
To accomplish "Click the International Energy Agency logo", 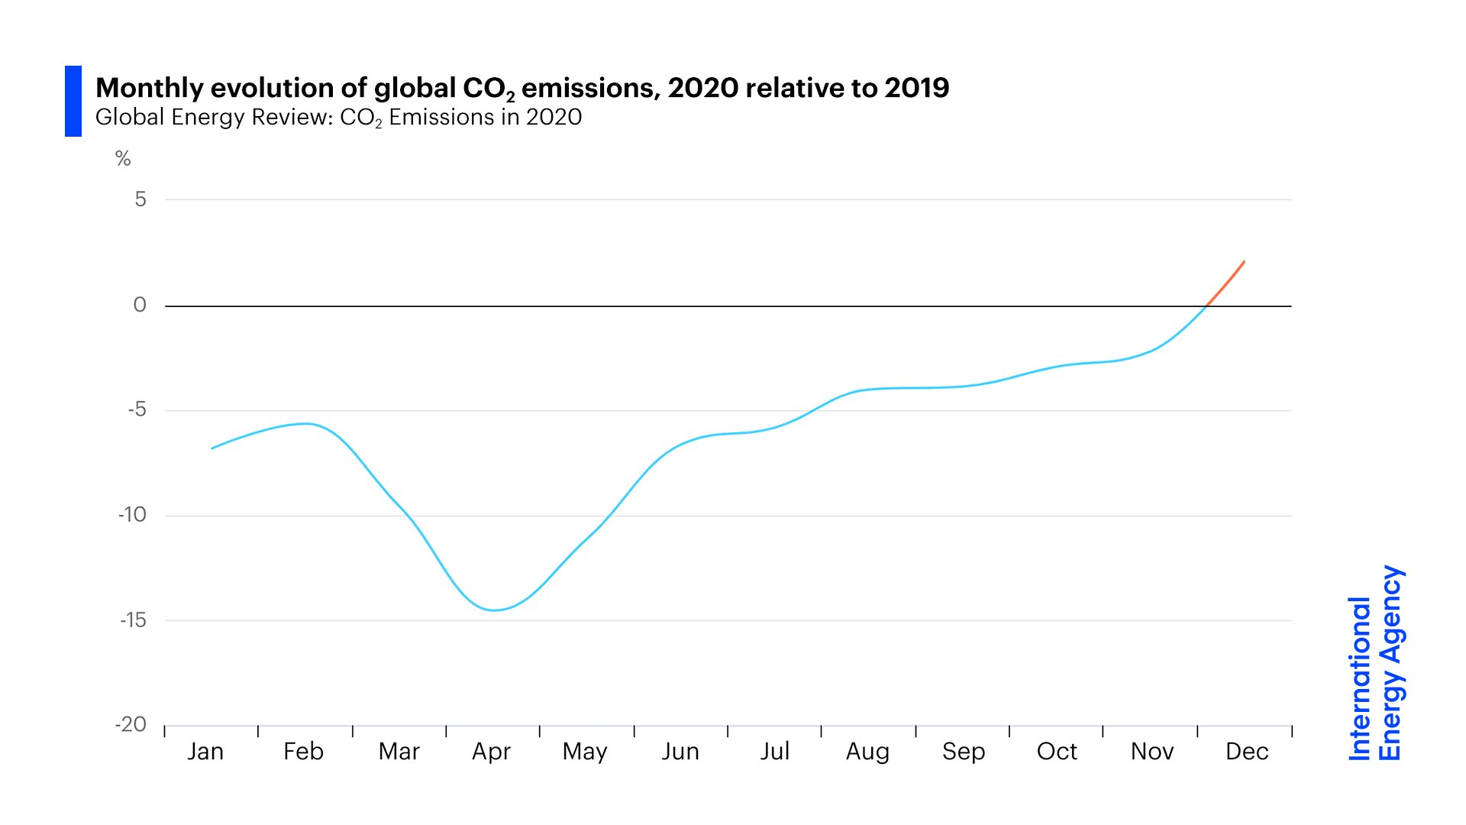I will [x=1375, y=663].
